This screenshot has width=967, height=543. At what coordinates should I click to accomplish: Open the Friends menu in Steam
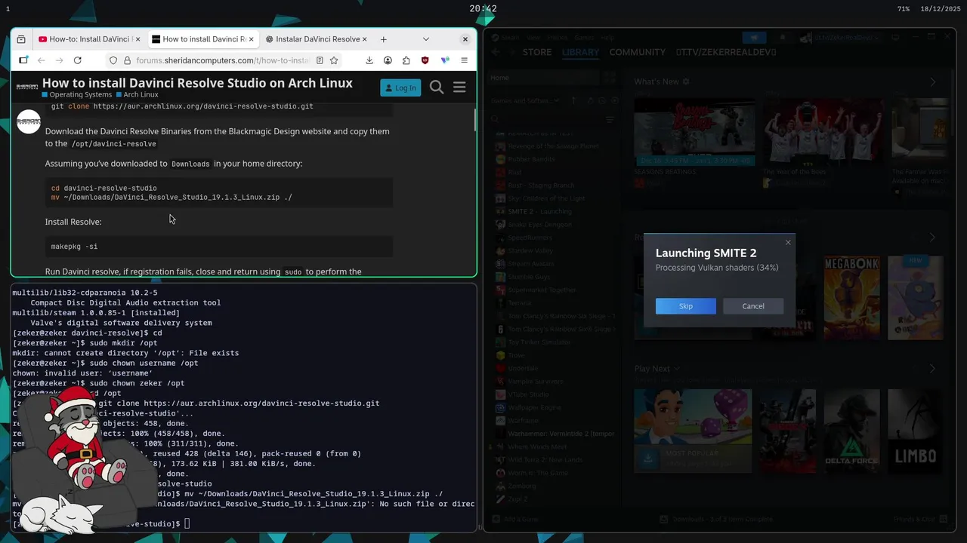[x=558, y=37]
